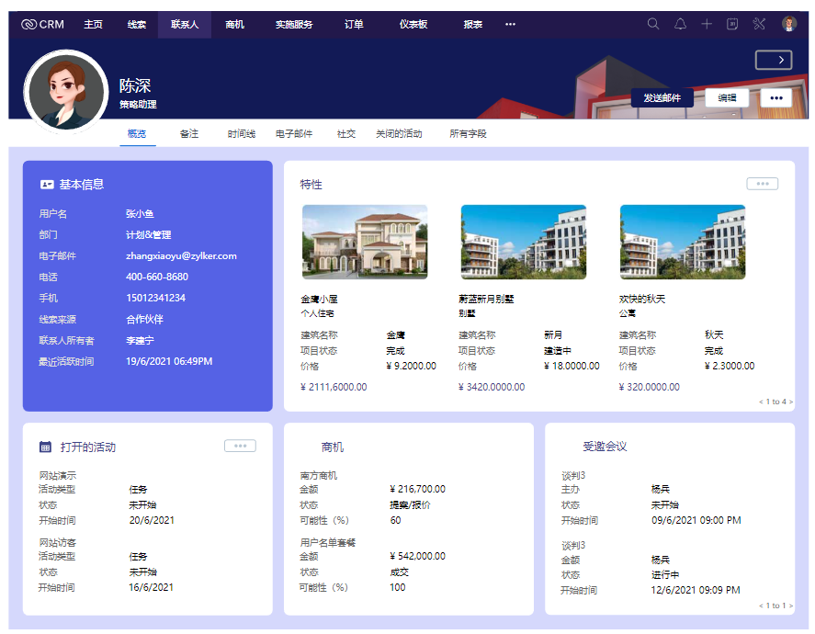Open more options in 特性 card

point(762,184)
